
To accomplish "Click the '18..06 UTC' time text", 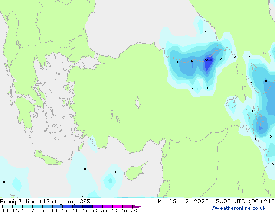I will tap(229, 202).
